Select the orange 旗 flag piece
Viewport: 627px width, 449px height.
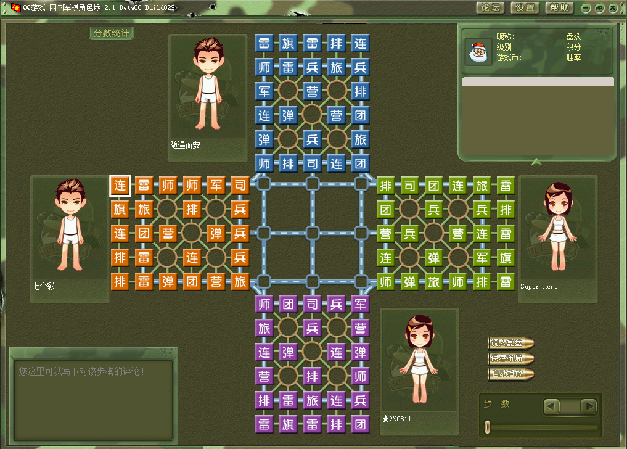[x=120, y=209]
